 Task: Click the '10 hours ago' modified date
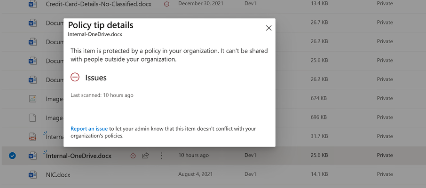tap(193, 155)
